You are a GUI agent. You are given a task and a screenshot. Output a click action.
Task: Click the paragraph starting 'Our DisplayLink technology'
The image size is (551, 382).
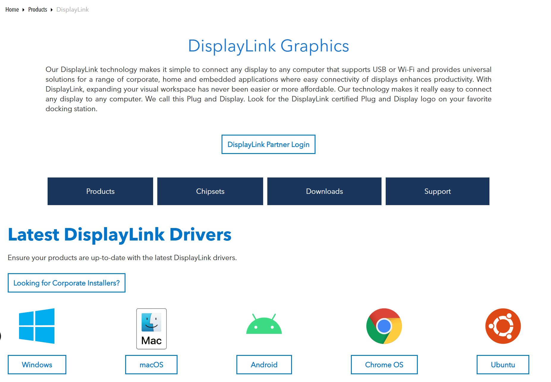click(269, 89)
